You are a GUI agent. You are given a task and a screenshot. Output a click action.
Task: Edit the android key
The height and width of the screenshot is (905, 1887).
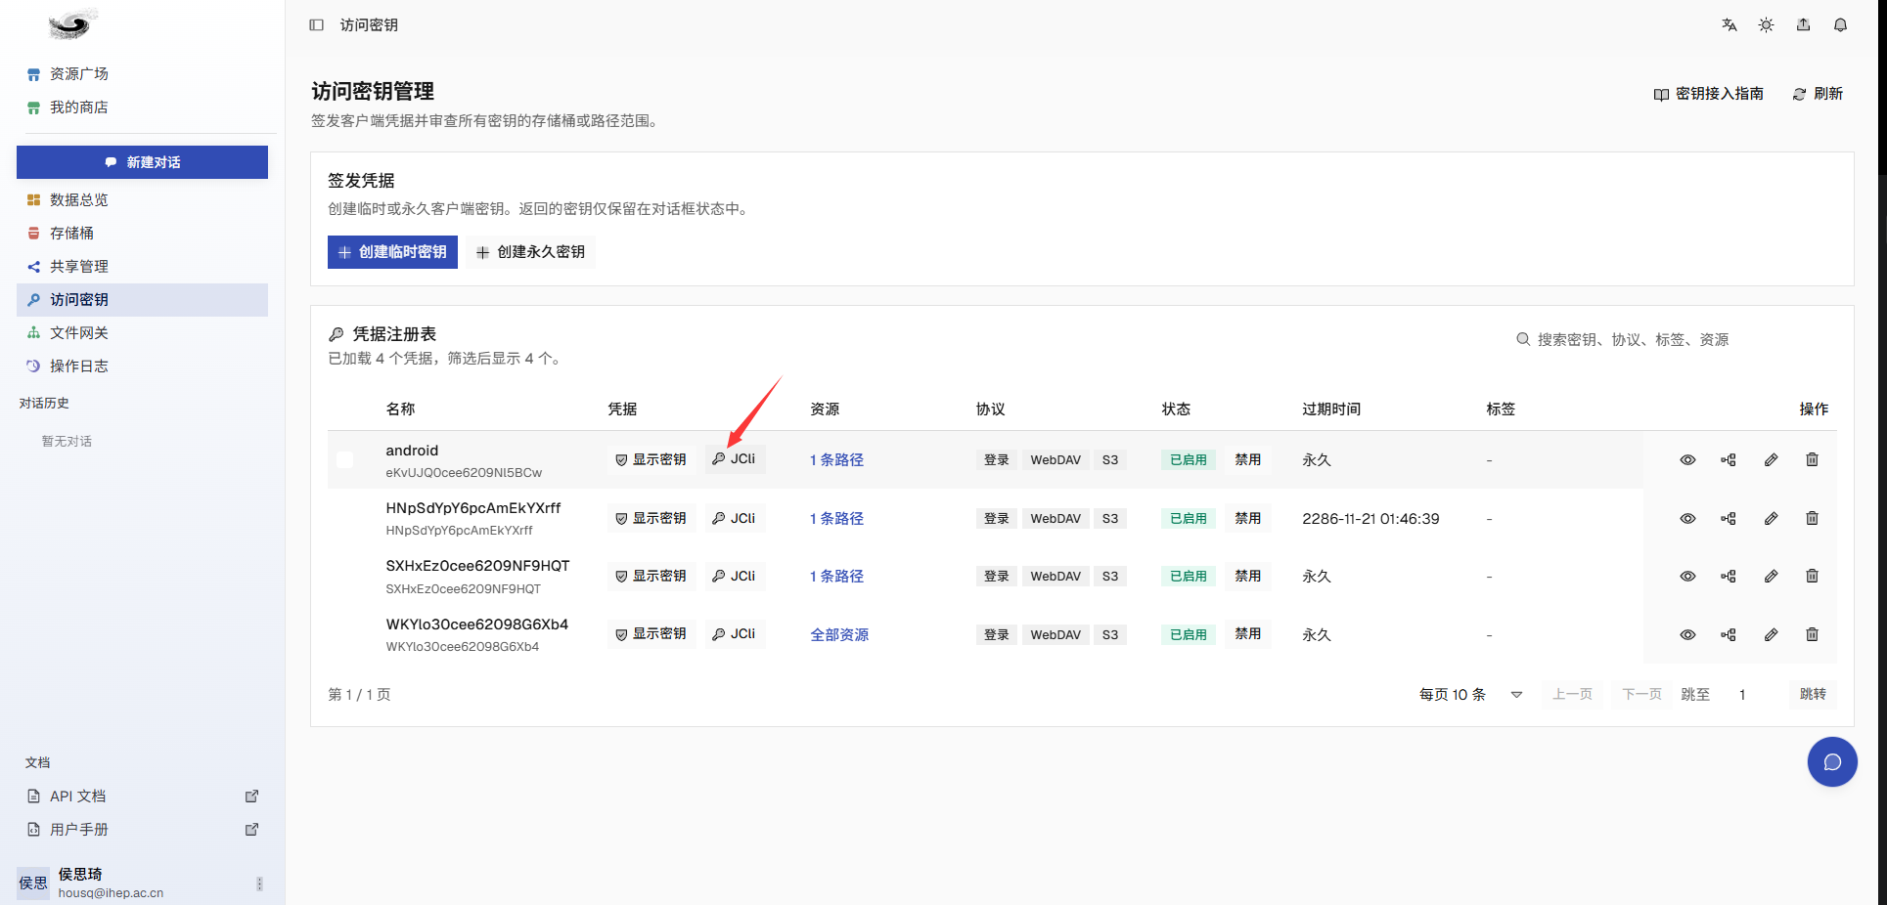(x=1771, y=460)
